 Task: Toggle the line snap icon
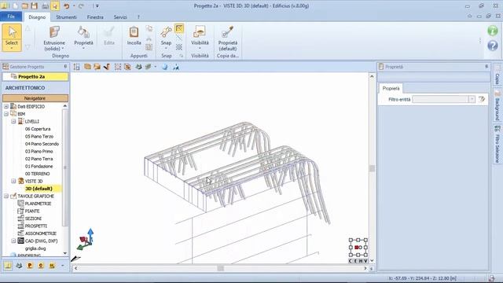(x=179, y=39)
